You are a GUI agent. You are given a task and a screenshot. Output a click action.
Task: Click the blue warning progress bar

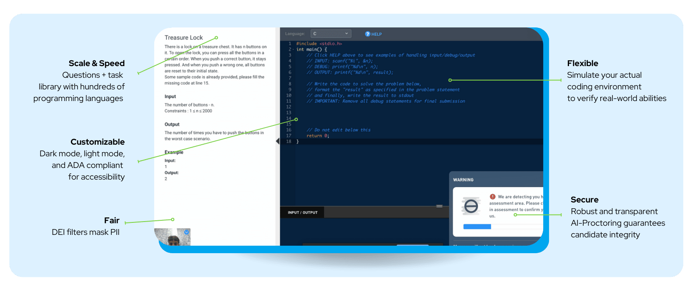(477, 227)
